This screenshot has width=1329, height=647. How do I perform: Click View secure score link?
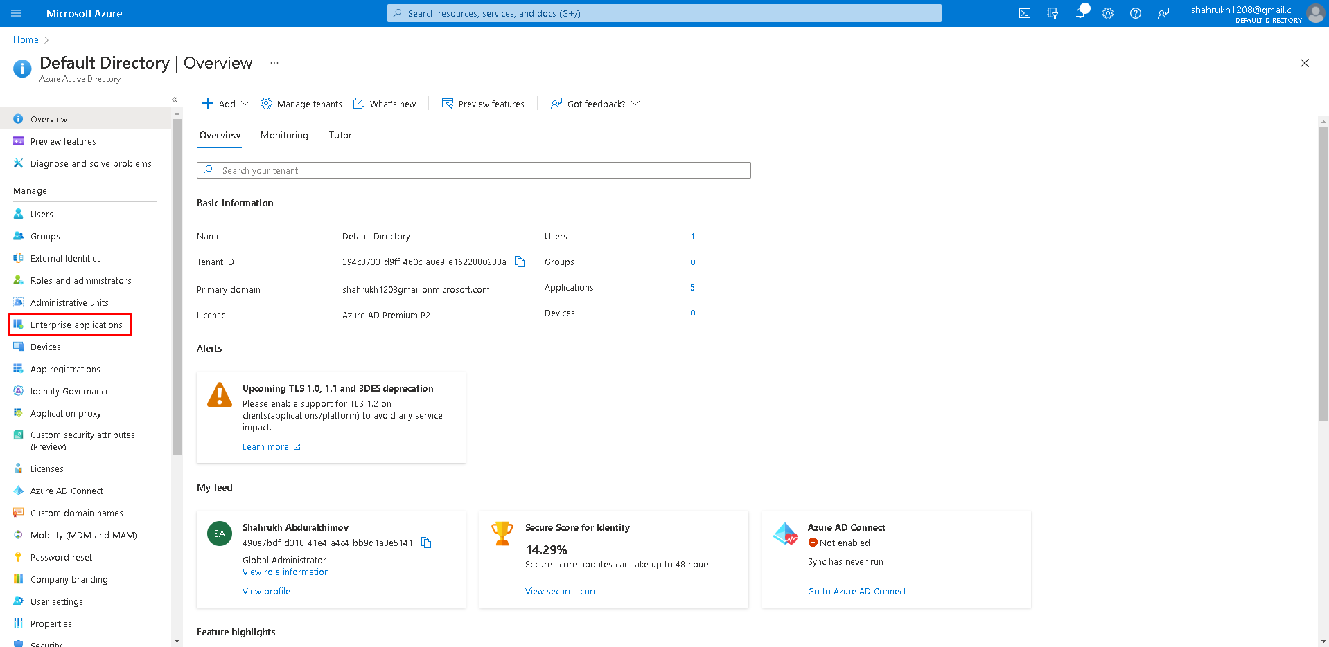[561, 591]
